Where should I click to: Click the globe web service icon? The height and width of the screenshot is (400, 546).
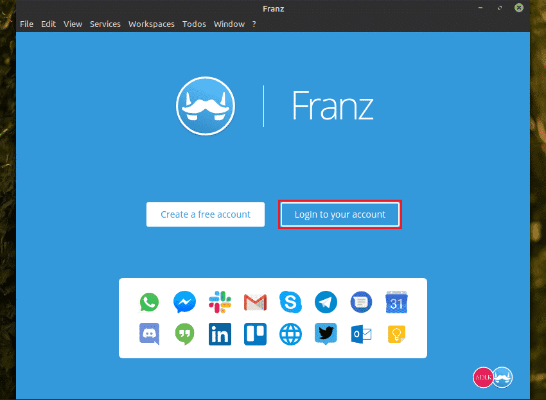tap(291, 335)
